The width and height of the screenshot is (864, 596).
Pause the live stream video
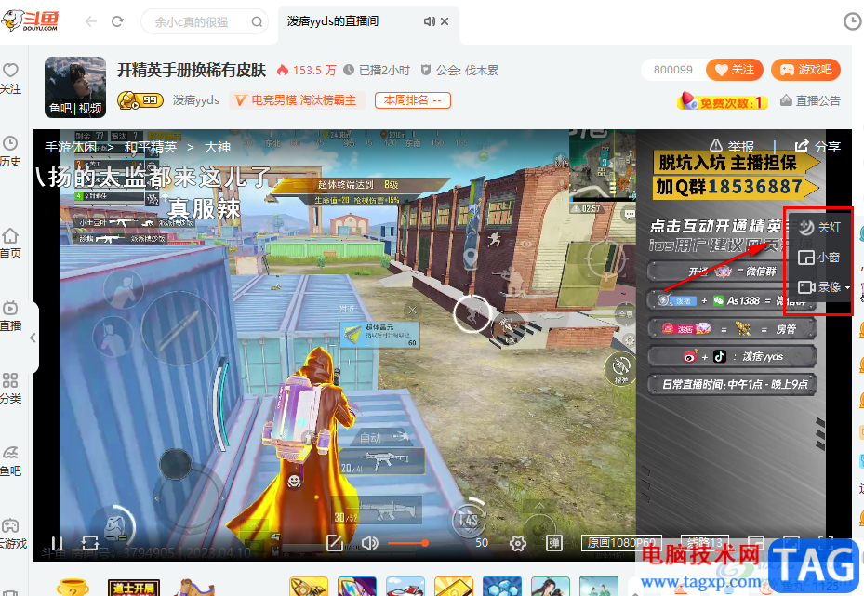58,543
